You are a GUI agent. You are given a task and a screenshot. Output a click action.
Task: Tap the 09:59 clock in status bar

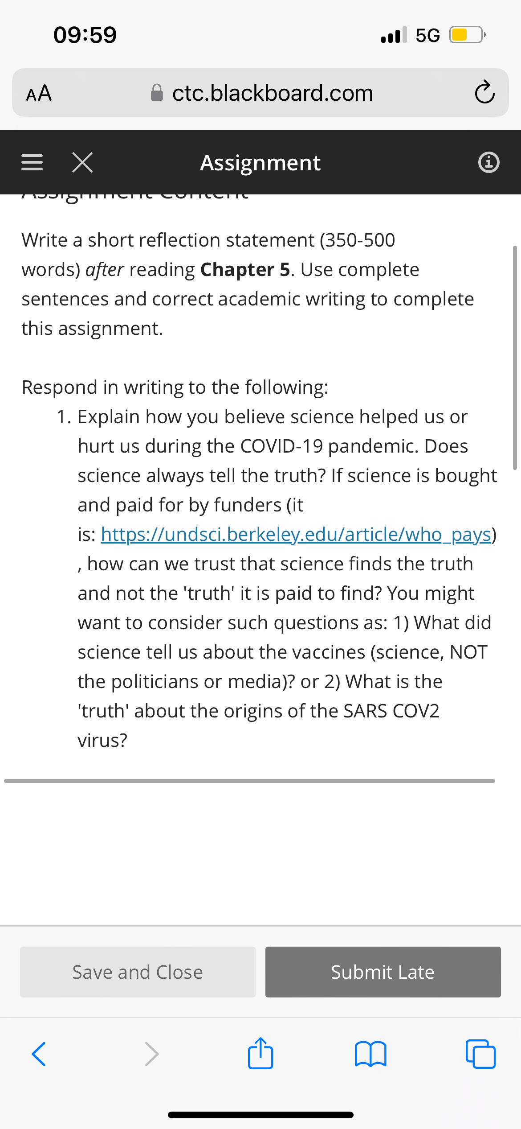[x=85, y=35]
